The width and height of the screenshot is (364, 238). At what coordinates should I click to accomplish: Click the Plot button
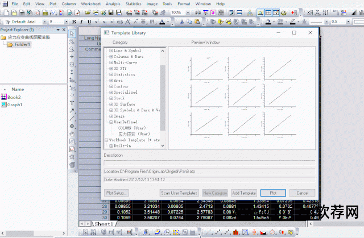[x=273, y=193]
